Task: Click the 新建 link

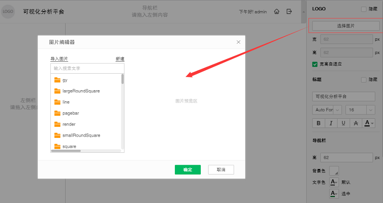Action: 120,59
